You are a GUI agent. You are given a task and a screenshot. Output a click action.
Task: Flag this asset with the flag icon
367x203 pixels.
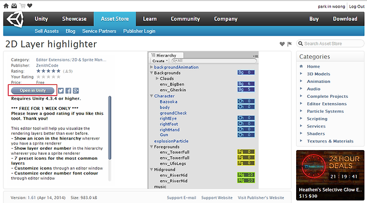pos(290,44)
